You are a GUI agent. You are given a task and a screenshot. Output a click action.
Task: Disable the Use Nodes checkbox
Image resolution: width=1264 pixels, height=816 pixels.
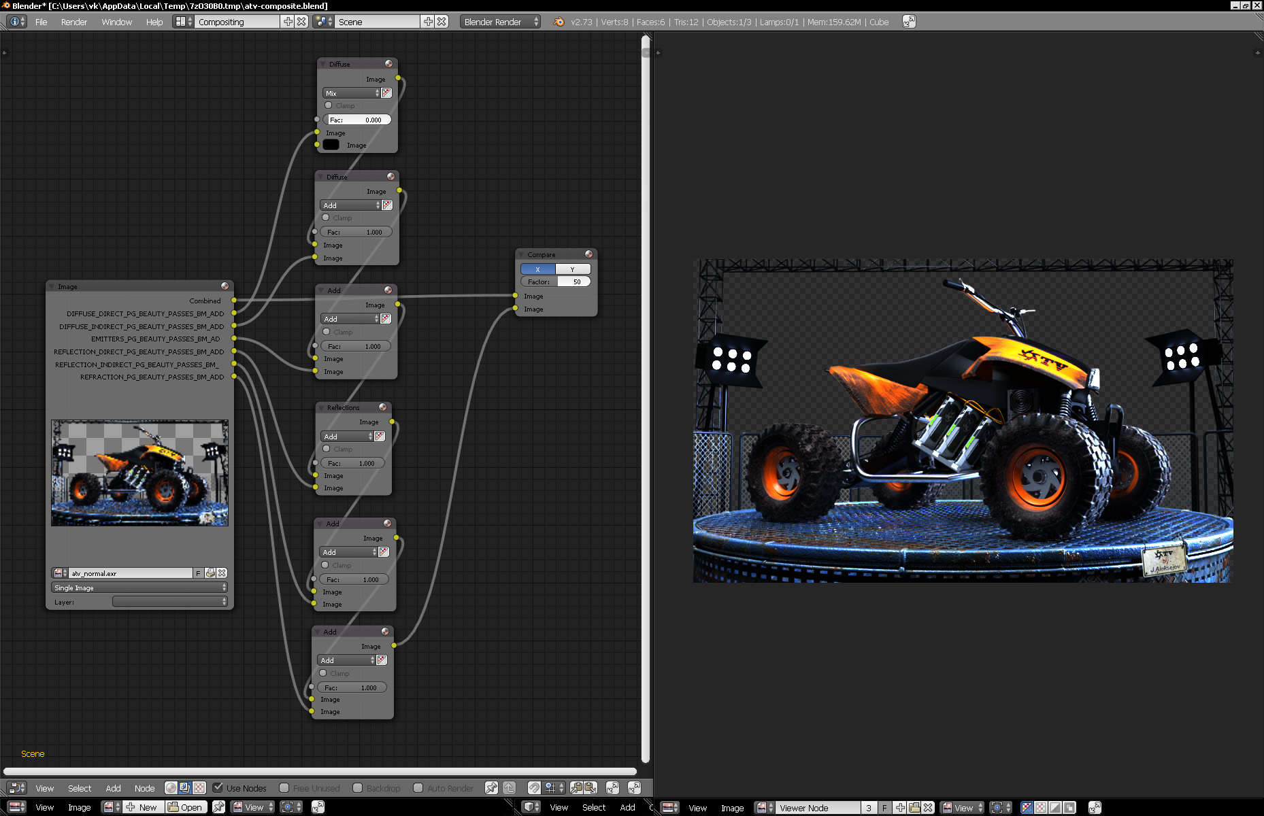[x=218, y=787]
